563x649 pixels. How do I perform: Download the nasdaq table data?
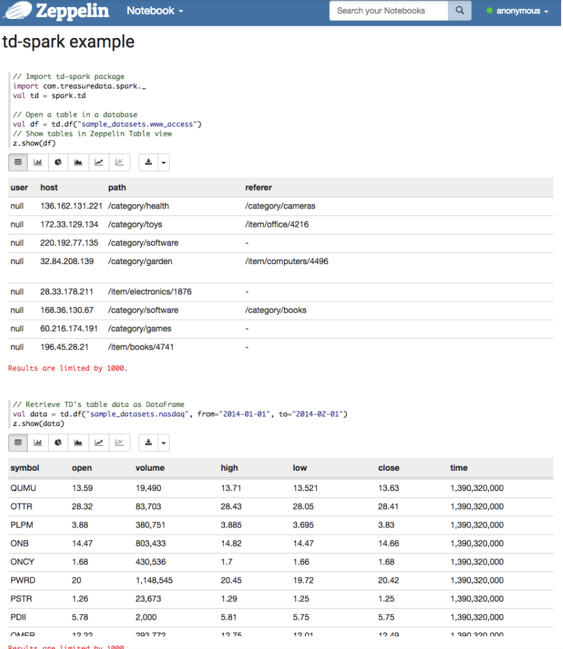click(x=148, y=443)
